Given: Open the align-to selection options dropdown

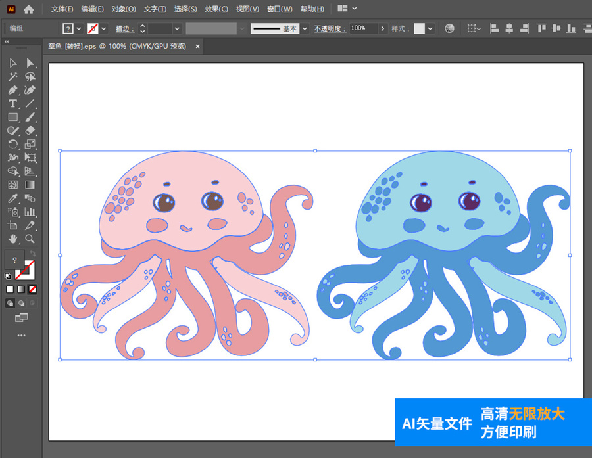Looking at the screenshot, I should click(474, 28).
